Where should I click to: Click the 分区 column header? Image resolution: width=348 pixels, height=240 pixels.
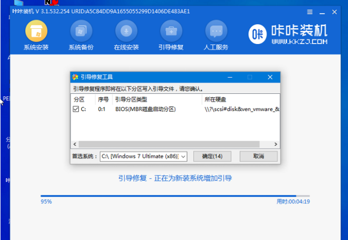point(79,99)
